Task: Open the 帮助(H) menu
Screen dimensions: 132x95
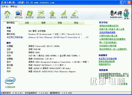Action: tap(14, 6)
